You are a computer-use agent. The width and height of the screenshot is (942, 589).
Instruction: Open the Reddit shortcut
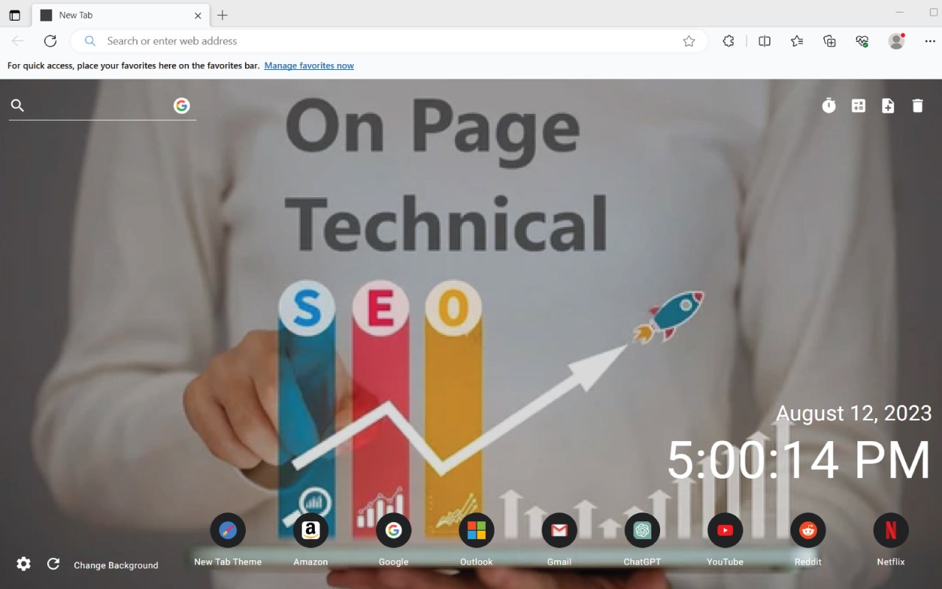(x=808, y=530)
